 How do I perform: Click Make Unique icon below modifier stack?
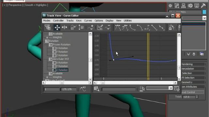(x=188, y=54)
